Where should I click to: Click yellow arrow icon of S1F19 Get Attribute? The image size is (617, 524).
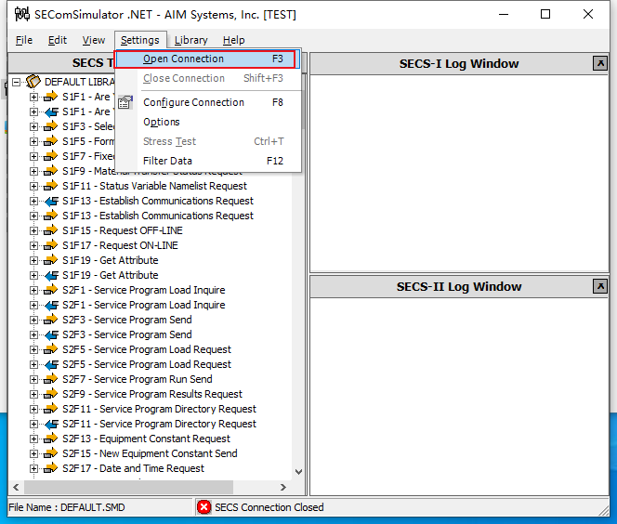(51, 260)
